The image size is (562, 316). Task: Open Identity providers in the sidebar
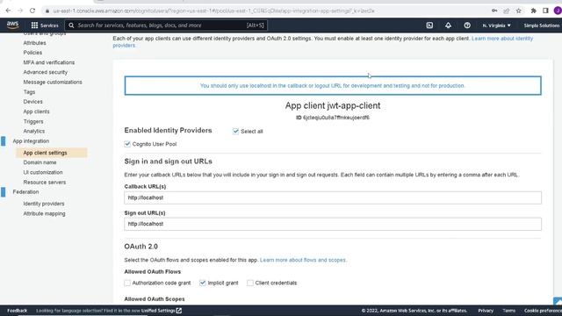coord(44,204)
